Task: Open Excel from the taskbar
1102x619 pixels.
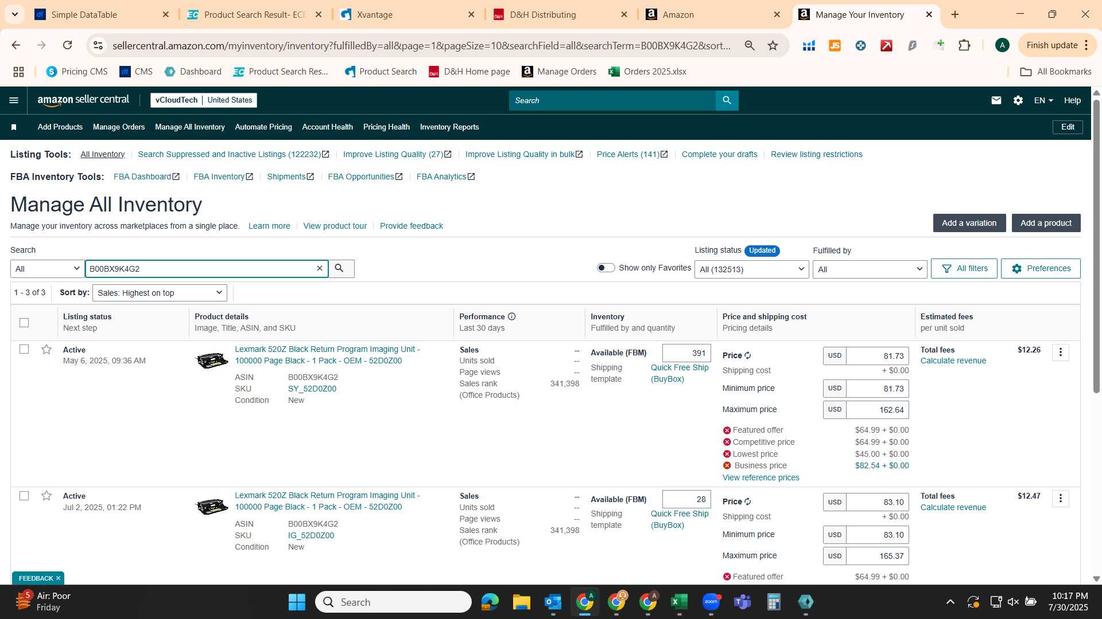Action: click(x=679, y=602)
